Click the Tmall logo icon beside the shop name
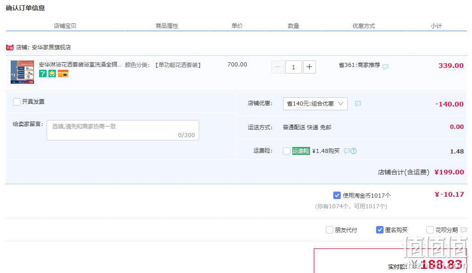The height and width of the screenshot is (273, 472). [x=10, y=47]
